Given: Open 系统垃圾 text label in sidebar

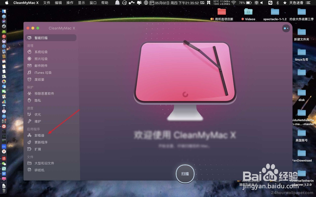Looking at the screenshot, I should (41, 52).
